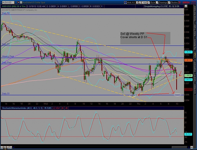Click the StochasticMomentumIndex study label
Image resolution: width=197 pixels, height=150 pixels.
22,108
